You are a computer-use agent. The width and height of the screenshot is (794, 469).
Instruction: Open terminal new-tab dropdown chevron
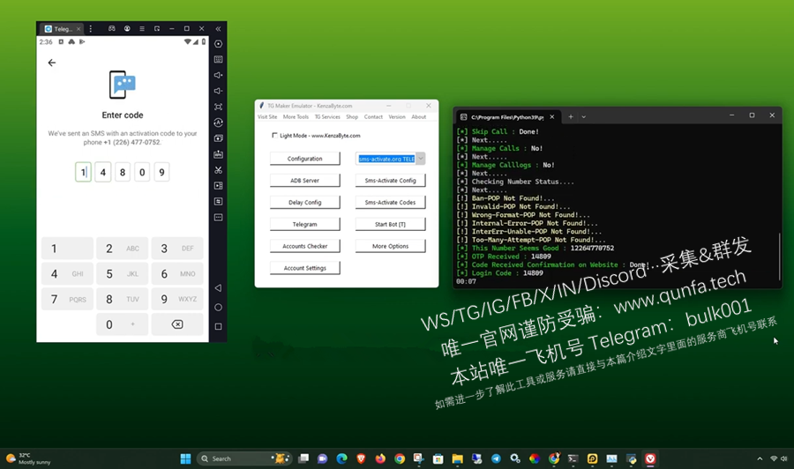(x=583, y=117)
